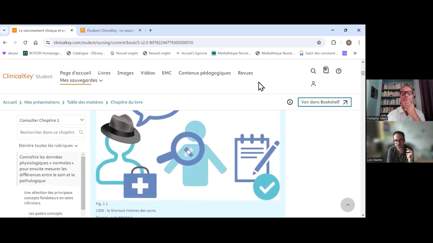
Task: Open a new browser tab with plus
Action: 150,30
